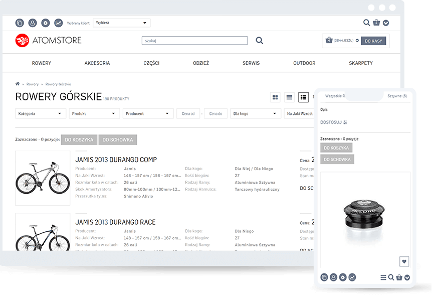This screenshot has height=301, width=444.
Task: Click the basket icon in desktop top-right bar
Action: tap(376, 23)
